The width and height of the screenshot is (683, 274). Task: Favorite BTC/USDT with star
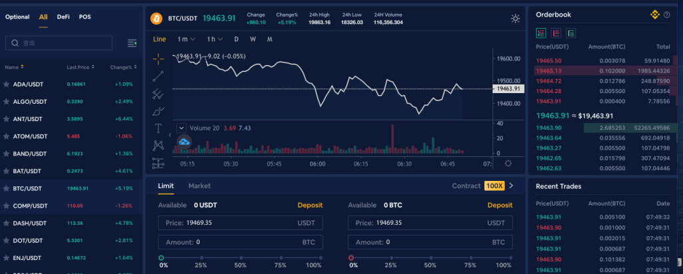pos(6,189)
